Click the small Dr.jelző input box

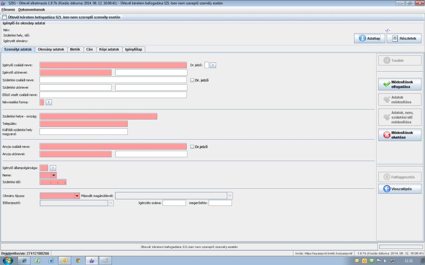(207, 65)
